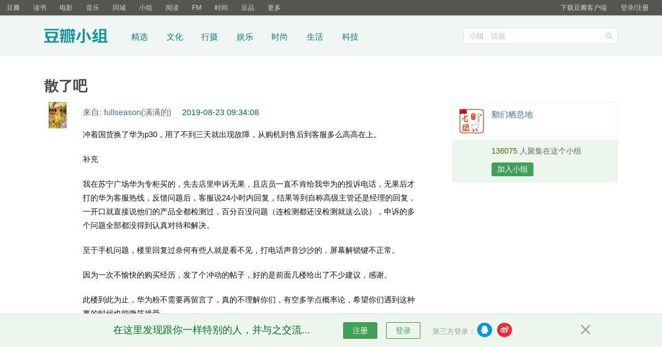Select the 文化 category tab
The height and width of the screenshot is (347, 662).
tap(175, 37)
